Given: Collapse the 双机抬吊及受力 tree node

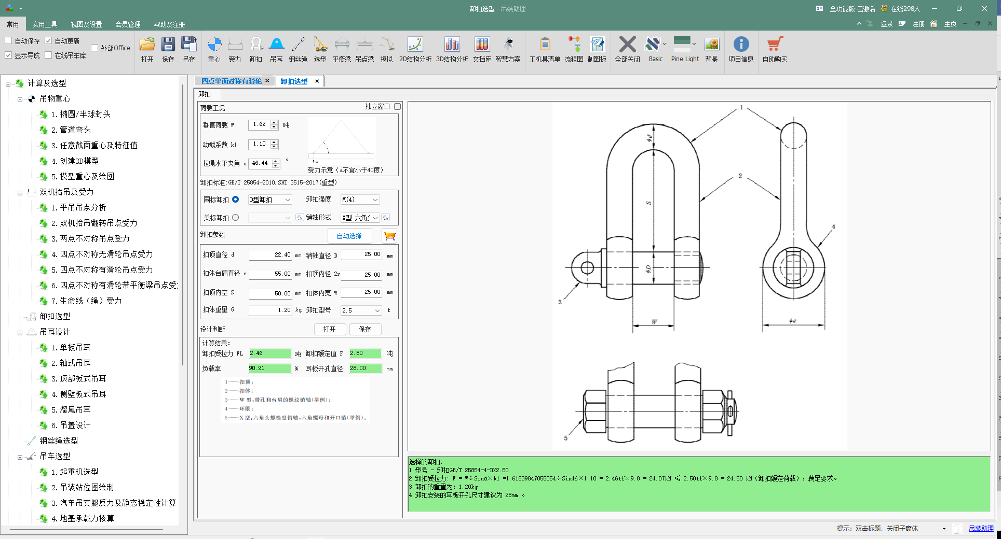Looking at the screenshot, I should [x=20, y=192].
